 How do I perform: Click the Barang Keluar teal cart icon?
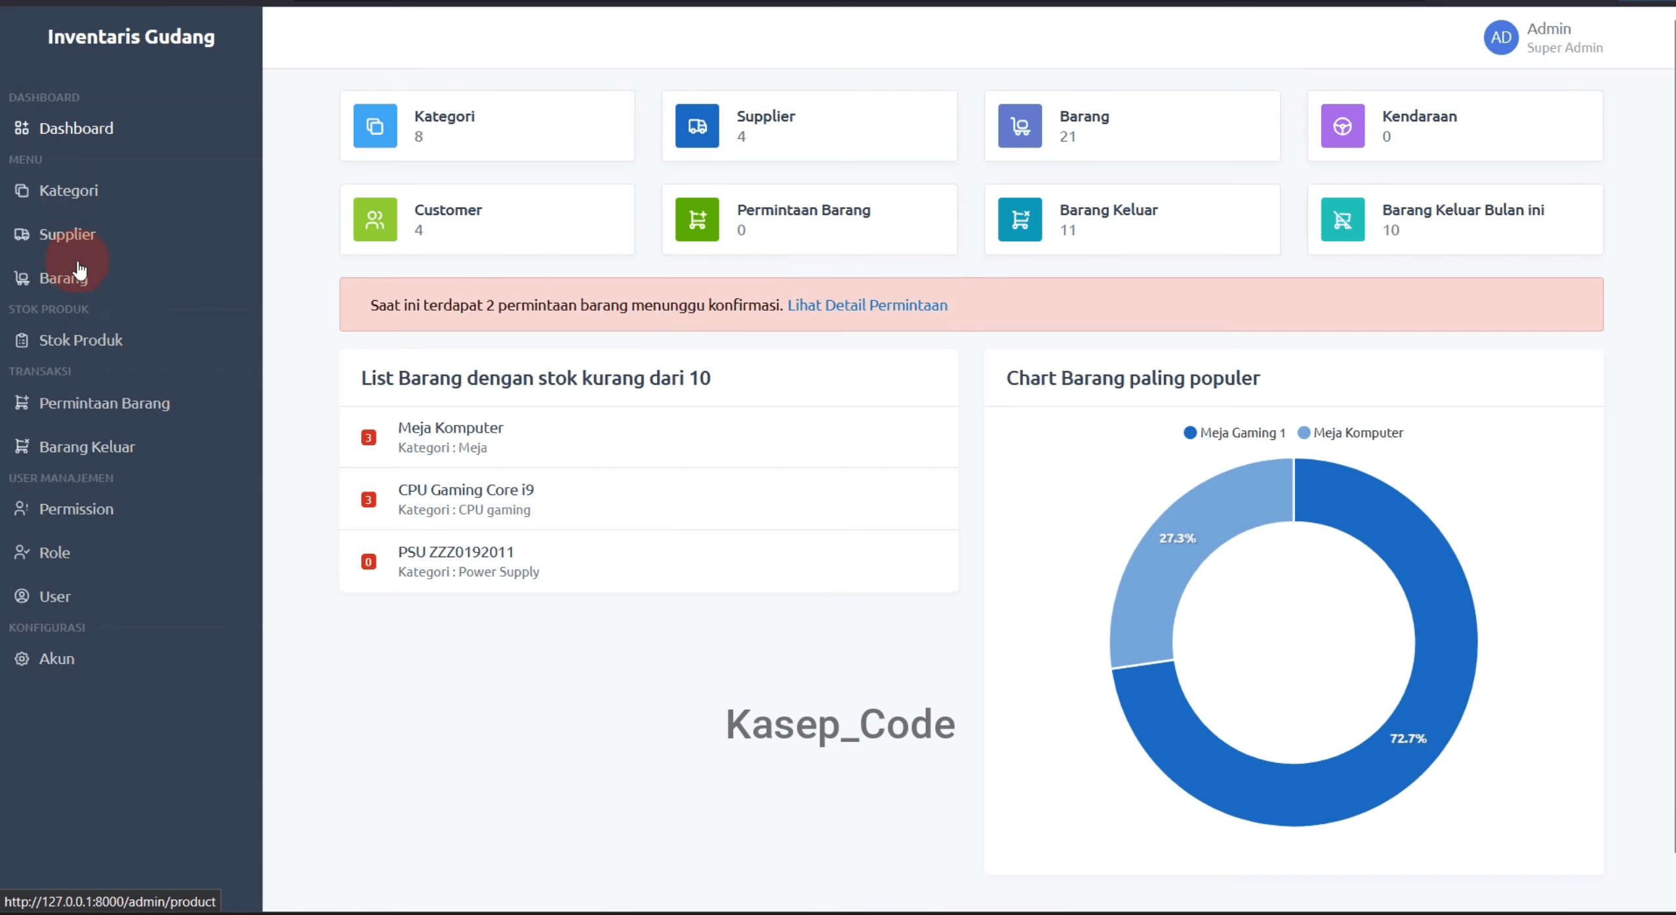(x=1020, y=220)
